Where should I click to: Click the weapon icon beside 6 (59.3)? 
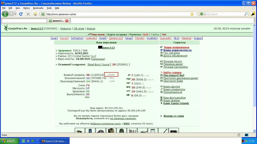click(128, 95)
